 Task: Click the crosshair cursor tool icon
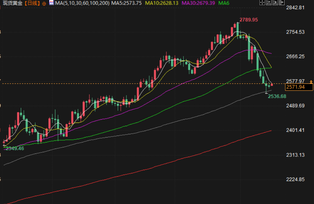point(262,2)
